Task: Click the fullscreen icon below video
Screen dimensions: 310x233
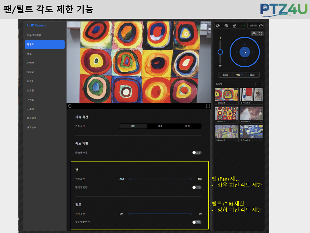Action: [x=208, y=106]
